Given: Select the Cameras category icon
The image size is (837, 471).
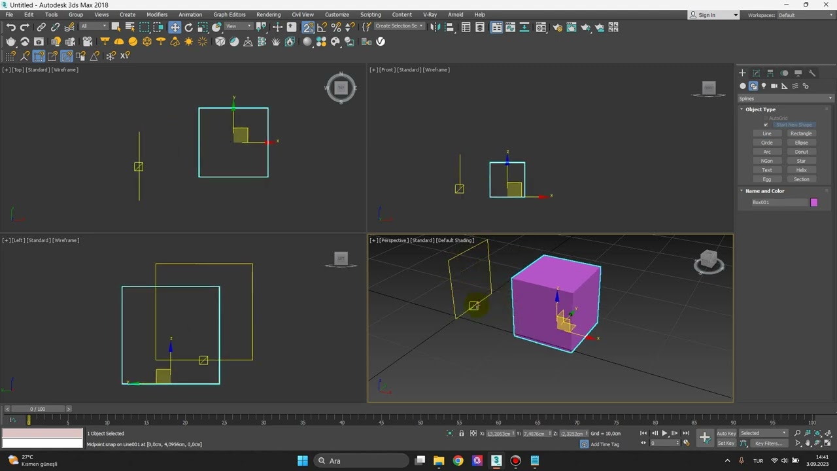Looking at the screenshot, I should pos(774,86).
